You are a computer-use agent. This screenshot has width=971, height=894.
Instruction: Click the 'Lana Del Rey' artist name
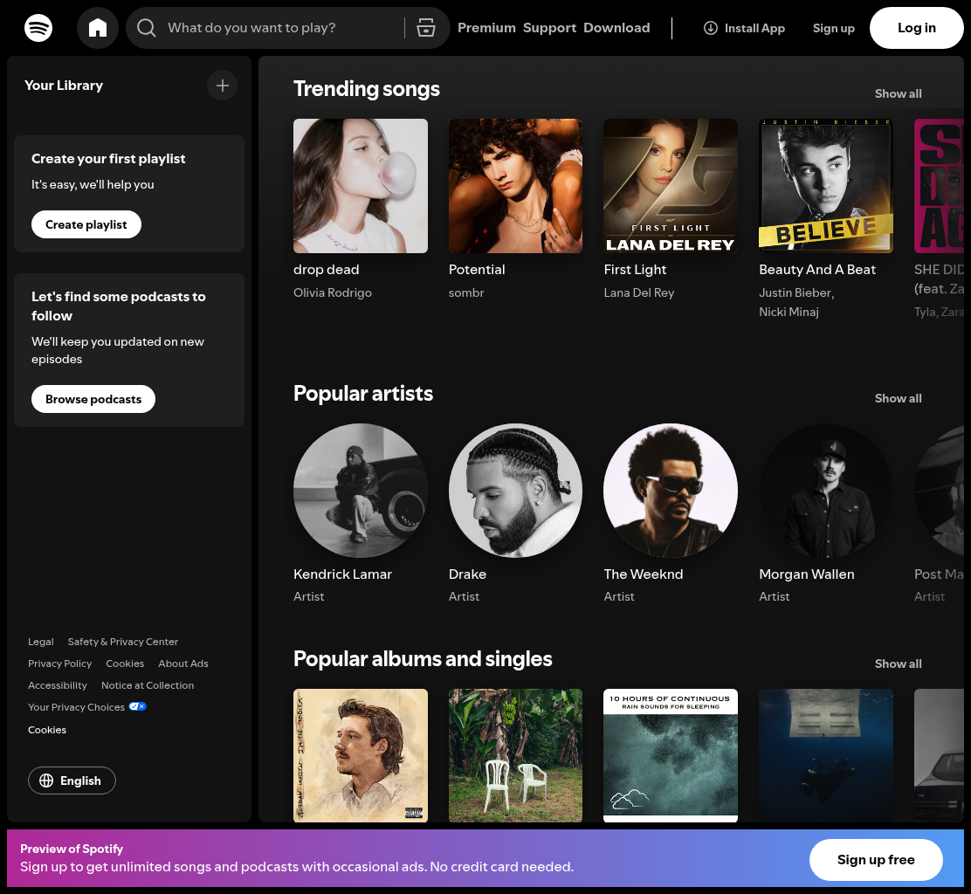click(x=639, y=292)
